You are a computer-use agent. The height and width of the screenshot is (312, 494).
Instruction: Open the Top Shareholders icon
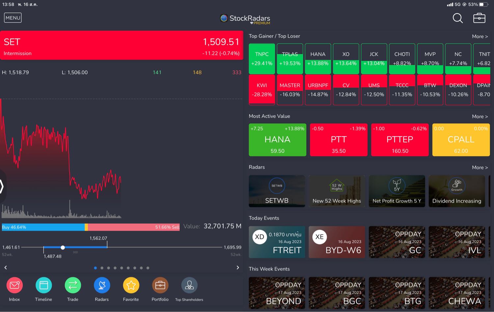click(189, 285)
